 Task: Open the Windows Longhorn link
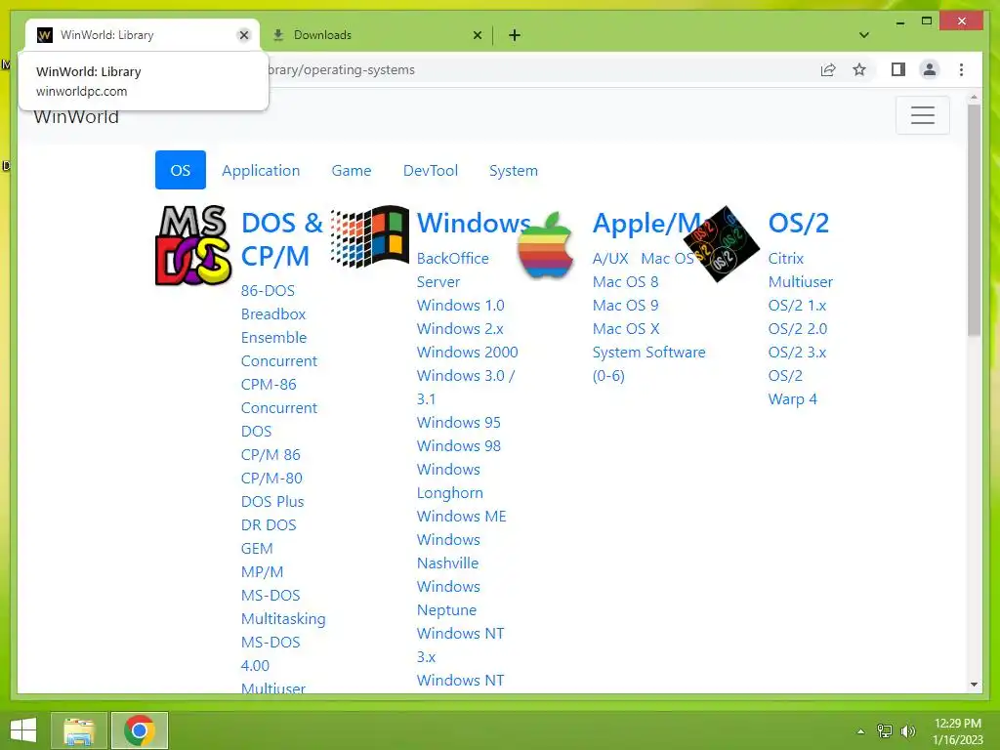coord(449,481)
